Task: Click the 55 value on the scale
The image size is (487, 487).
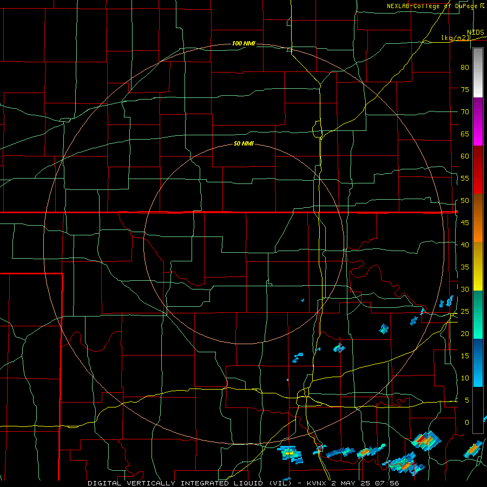Action: [465, 178]
